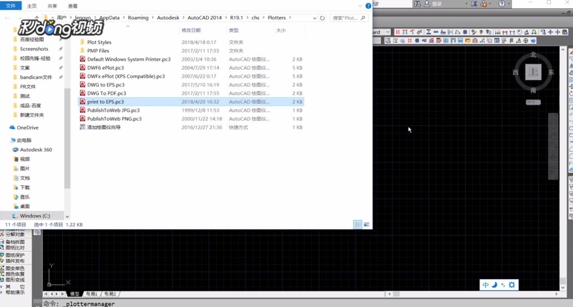The width and height of the screenshot is (573, 307).
Task: Open the WCS coordinate system dropdown
Action: coord(533,102)
